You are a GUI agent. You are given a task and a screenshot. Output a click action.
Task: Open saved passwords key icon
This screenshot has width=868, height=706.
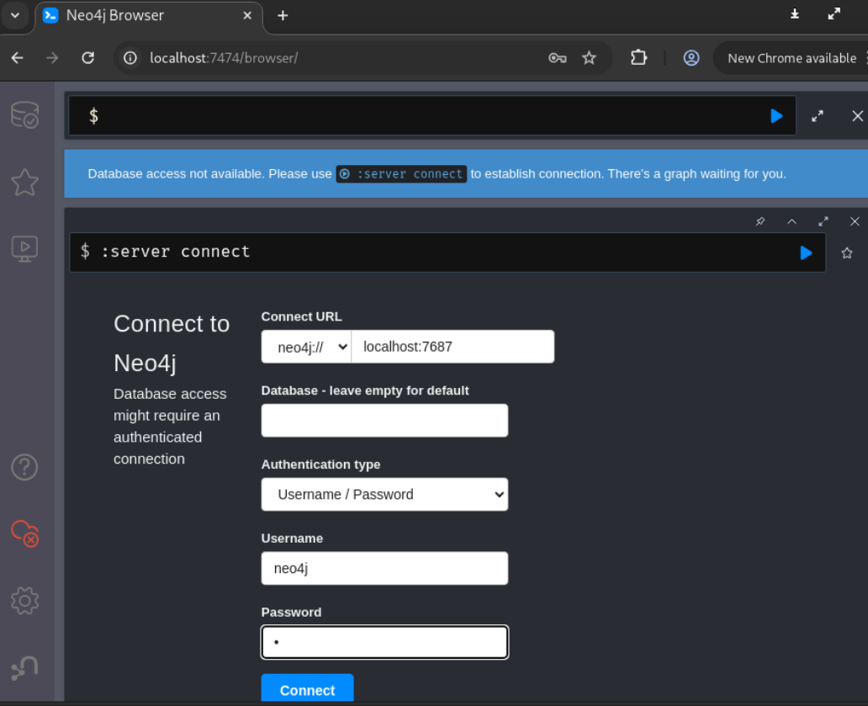click(x=557, y=58)
